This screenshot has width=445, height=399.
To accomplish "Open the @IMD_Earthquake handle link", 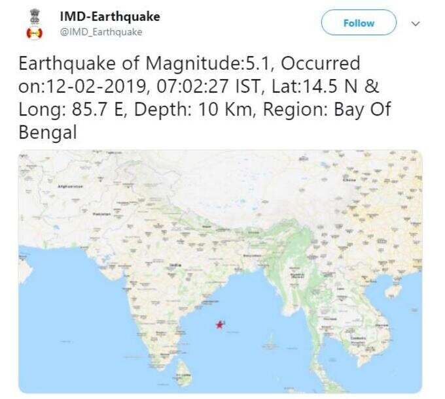I will (x=101, y=32).
